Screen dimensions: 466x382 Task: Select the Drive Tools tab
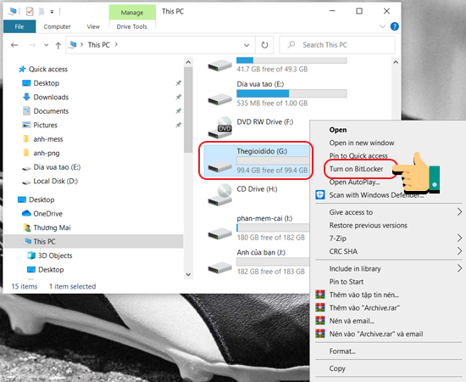click(x=131, y=26)
